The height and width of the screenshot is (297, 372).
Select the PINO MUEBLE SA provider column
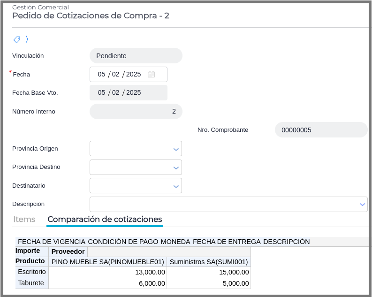[x=107, y=261]
